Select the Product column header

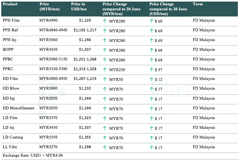click(x=10, y=4)
